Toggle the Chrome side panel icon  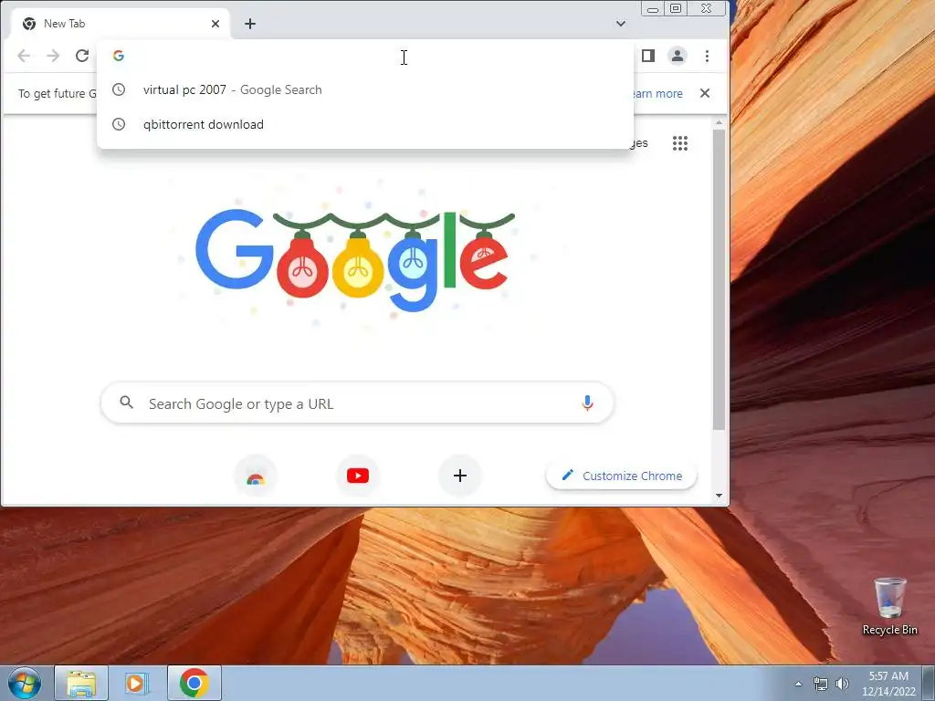tap(648, 56)
